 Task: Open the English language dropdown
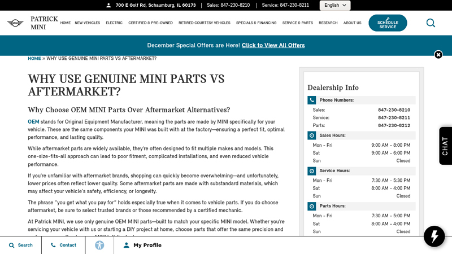pyautogui.click(x=335, y=5)
